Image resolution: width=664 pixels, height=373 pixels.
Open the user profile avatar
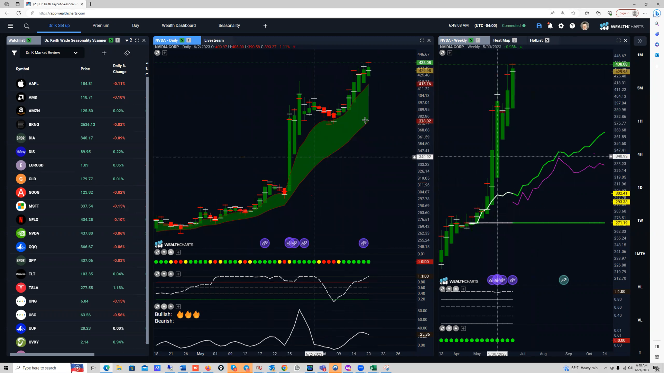[x=585, y=26]
